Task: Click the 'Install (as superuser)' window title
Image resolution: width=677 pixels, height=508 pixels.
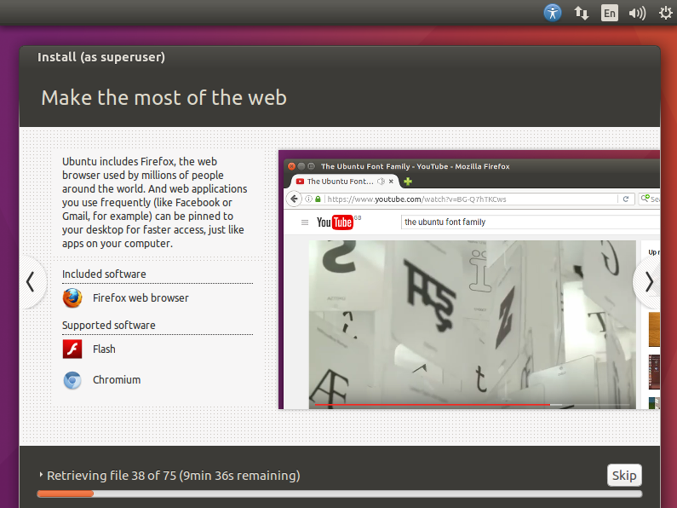Action: (x=101, y=57)
